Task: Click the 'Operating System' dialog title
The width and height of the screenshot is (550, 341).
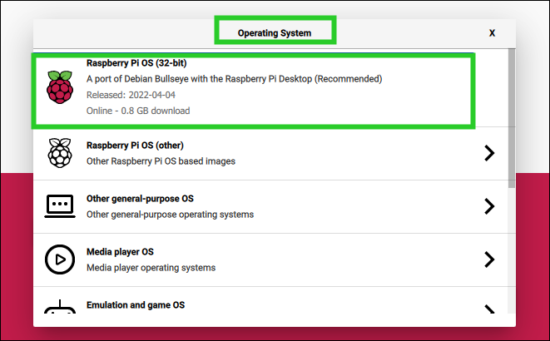Action: pos(275,33)
